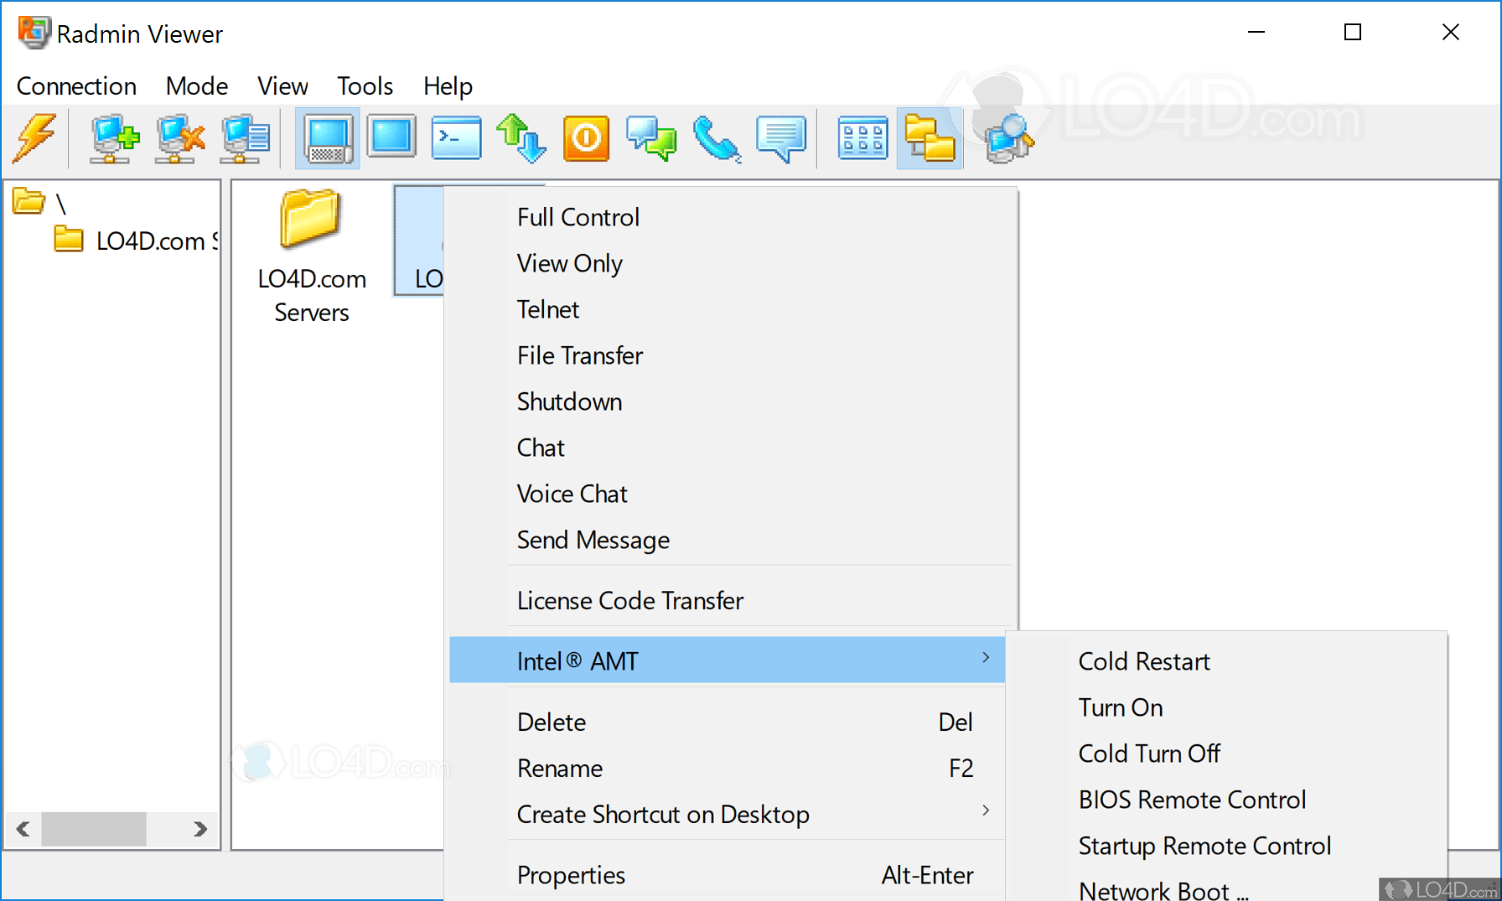This screenshot has width=1502, height=901.
Task: Click the Radmin Viewer title bar icon
Action: (x=34, y=33)
